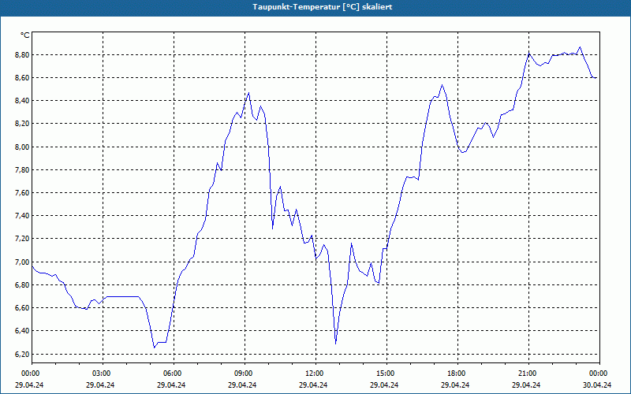Select the 6,40 y-axis value
The width and height of the screenshot is (631, 394).
22,330
